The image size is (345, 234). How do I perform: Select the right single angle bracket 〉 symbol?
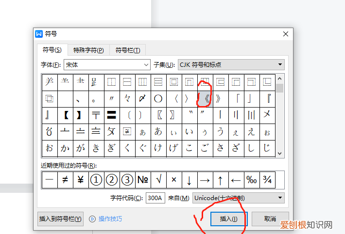coord(190,99)
